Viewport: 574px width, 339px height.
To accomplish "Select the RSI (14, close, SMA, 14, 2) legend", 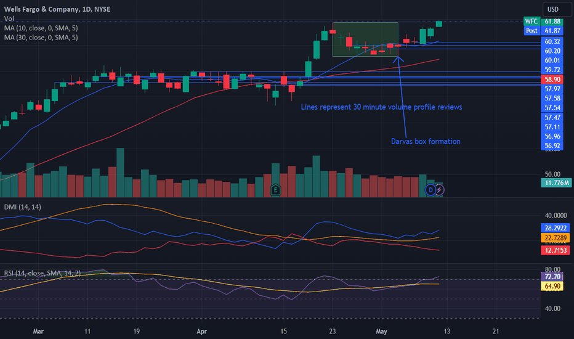I will pos(42,273).
